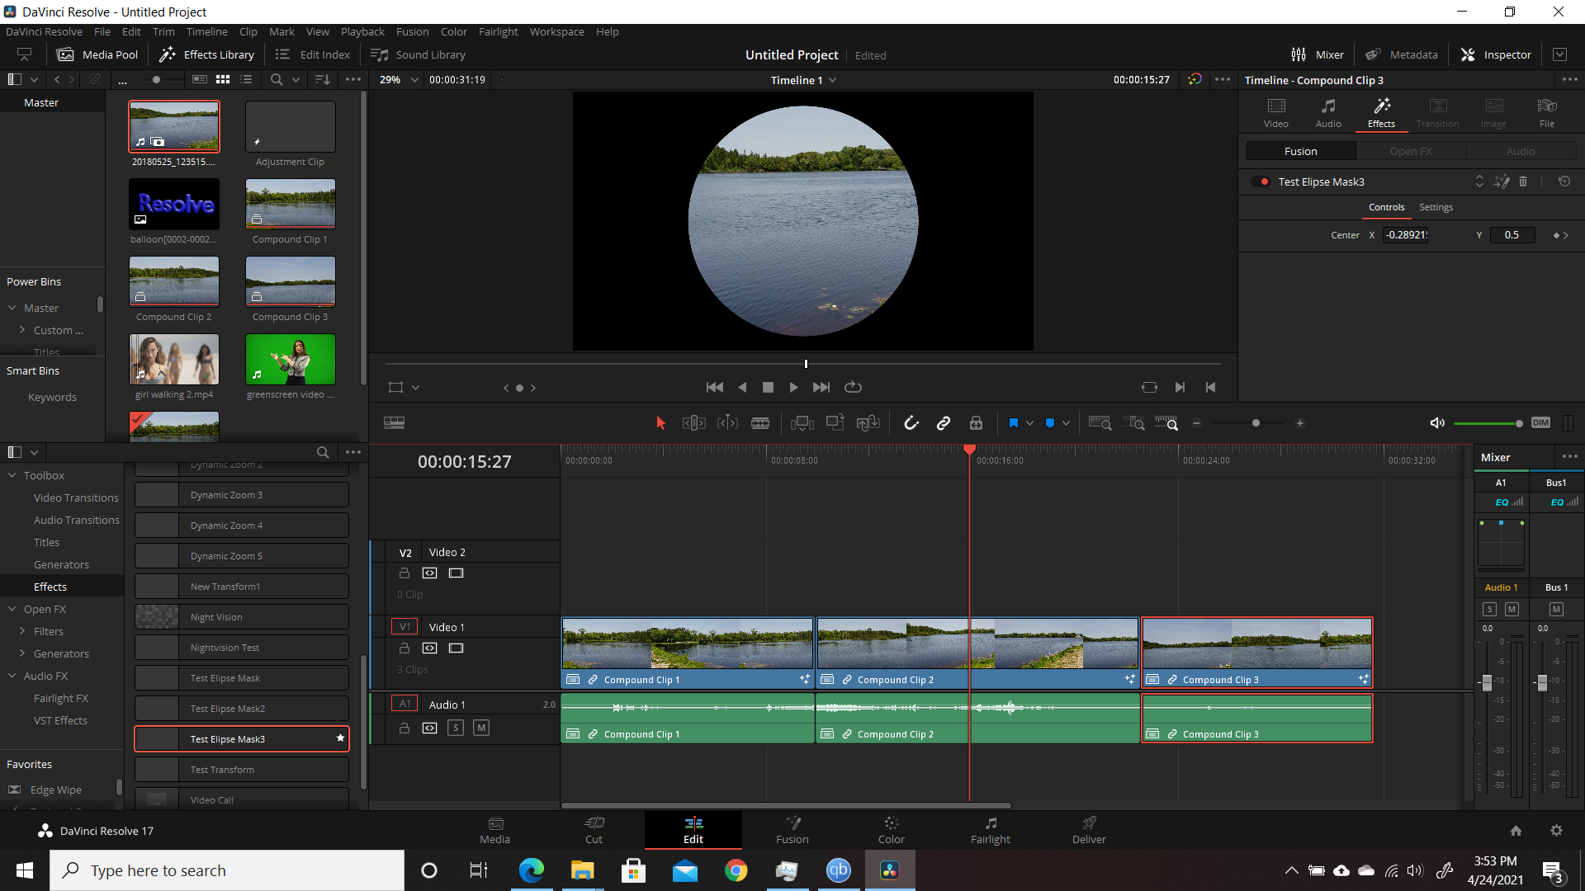Select the Blade Edit Mode tool
This screenshot has width=1585, height=891.
click(760, 423)
